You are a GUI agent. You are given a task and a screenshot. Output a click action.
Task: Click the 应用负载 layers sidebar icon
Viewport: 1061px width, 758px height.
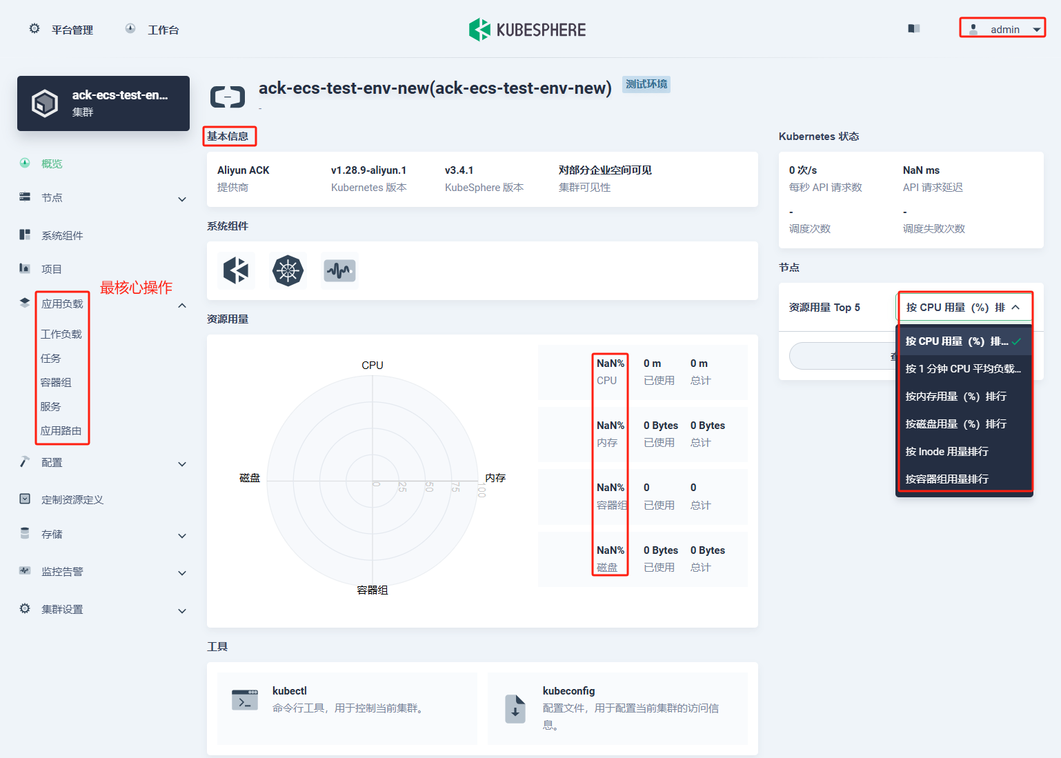point(25,302)
